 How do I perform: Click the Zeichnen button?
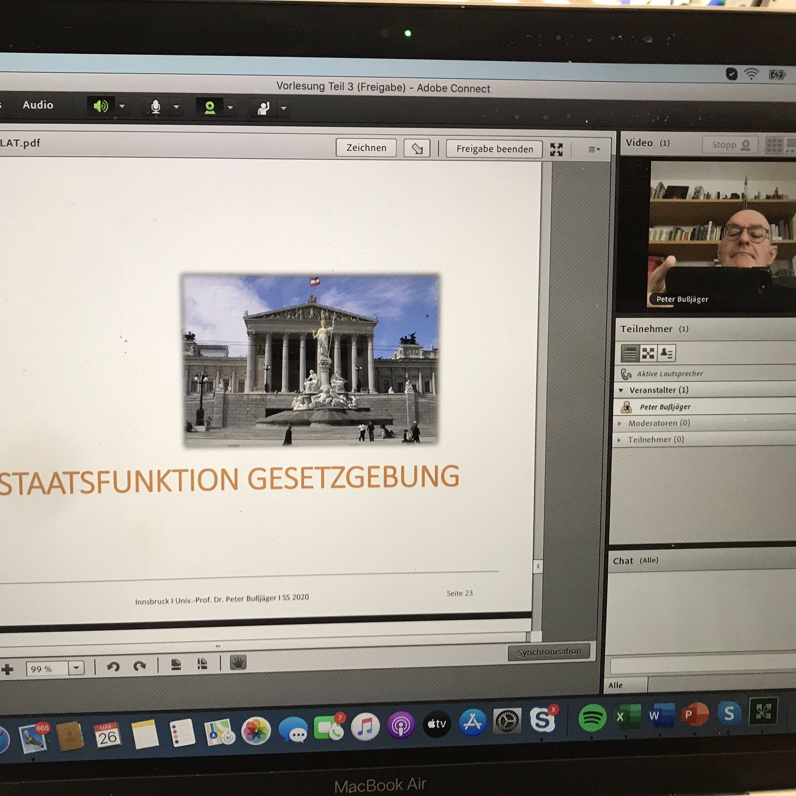pos(366,148)
